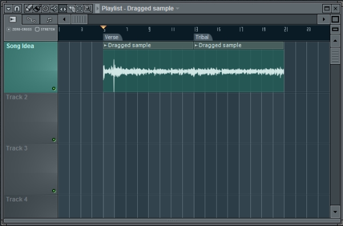Screen dimensions: 343x226
Task: Switch to the pattern clips note tab
Action: click(x=49, y=19)
